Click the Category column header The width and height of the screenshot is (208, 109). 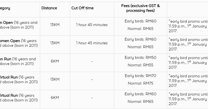[5, 8]
